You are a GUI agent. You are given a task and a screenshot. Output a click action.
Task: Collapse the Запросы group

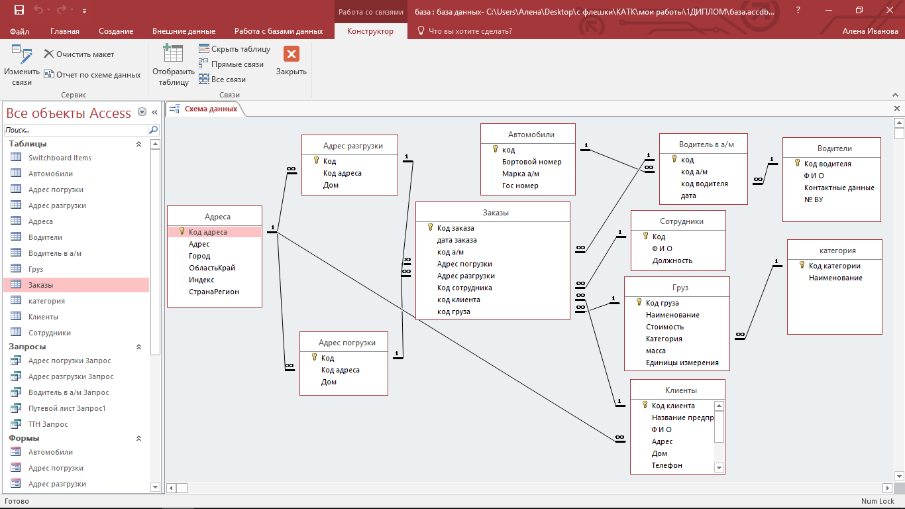pos(138,347)
